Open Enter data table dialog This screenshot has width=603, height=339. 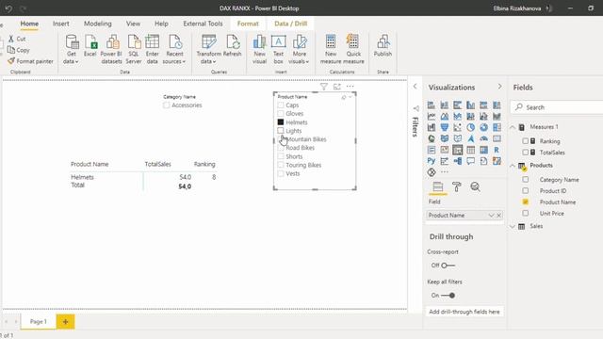153,49
